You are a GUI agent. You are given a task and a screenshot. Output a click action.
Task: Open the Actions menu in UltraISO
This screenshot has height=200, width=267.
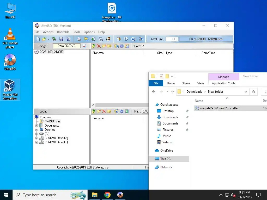point(48,32)
